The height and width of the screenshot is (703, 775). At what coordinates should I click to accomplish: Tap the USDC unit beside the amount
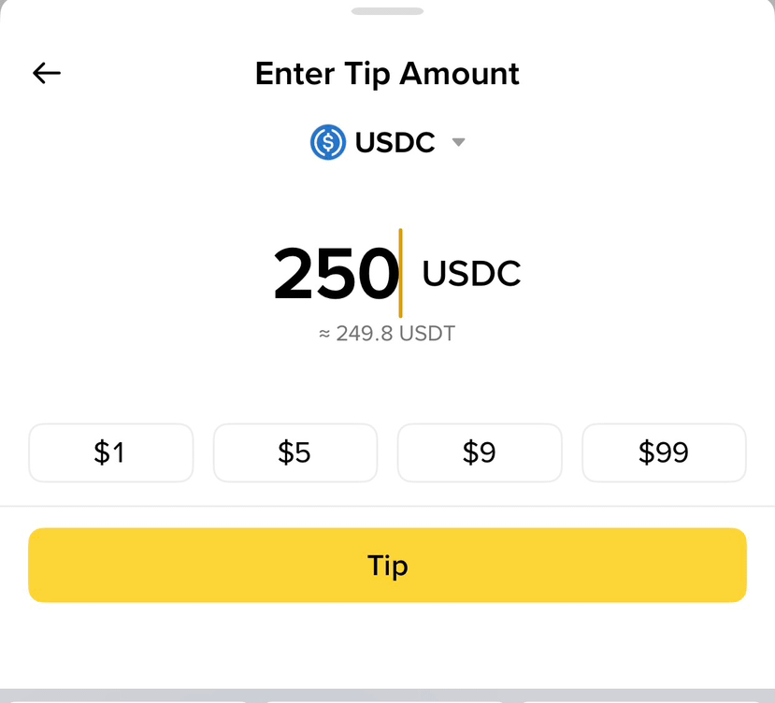[x=471, y=273]
